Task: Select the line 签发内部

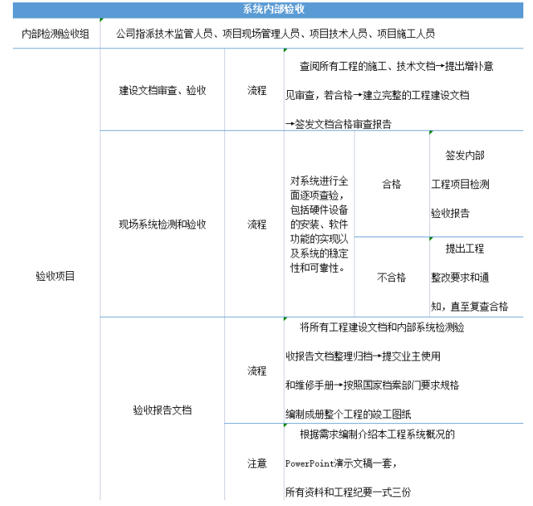Action: click(x=465, y=156)
